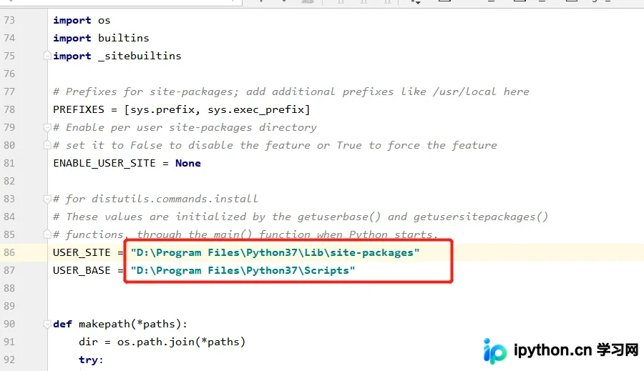Click gutter line number 82
644x371 pixels.
(x=9, y=181)
